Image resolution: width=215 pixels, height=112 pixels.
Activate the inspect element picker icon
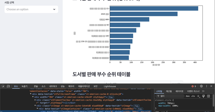point(3,86)
